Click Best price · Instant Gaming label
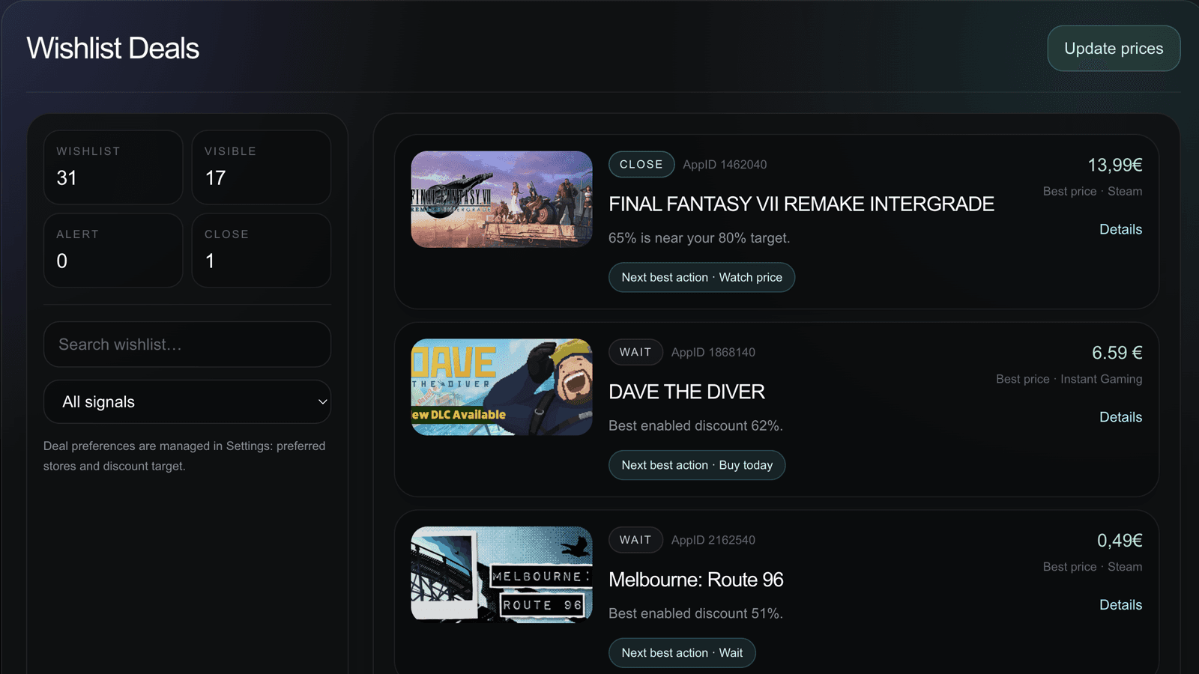 1069,379
